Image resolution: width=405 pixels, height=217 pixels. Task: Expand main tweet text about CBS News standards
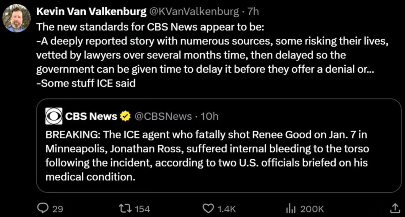click(212, 55)
